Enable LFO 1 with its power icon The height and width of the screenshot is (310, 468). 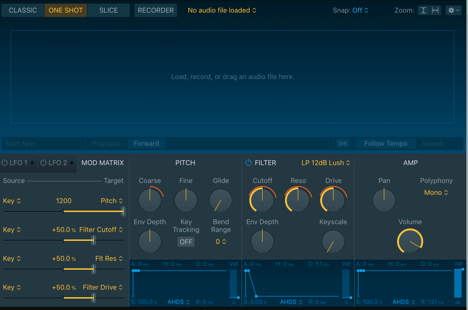click(x=5, y=163)
